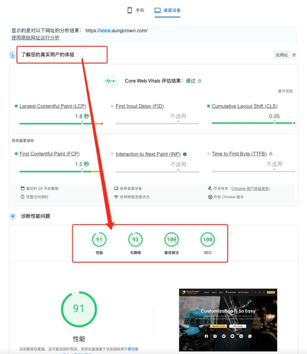The height and width of the screenshot is (354, 307).
Task: Open the Chrome 用户体验报告 link
Action: tap(251, 188)
